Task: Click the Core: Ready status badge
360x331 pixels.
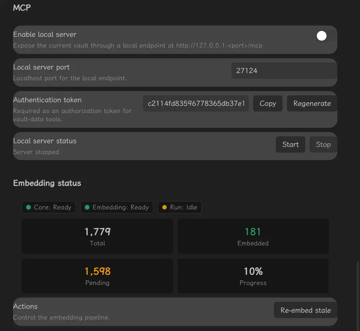Action: 49,207
